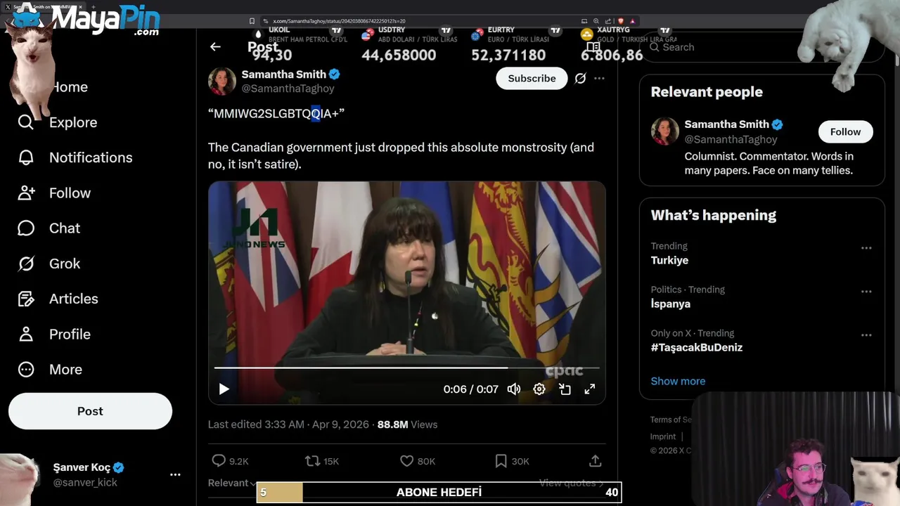Click the Imprint footer link
Screen dimensions: 900x506
pyautogui.click(x=663, y=436)
